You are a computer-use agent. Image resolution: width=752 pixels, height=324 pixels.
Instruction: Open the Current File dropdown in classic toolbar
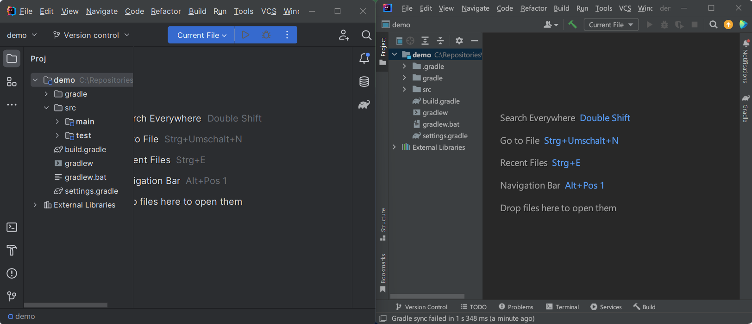611,25
